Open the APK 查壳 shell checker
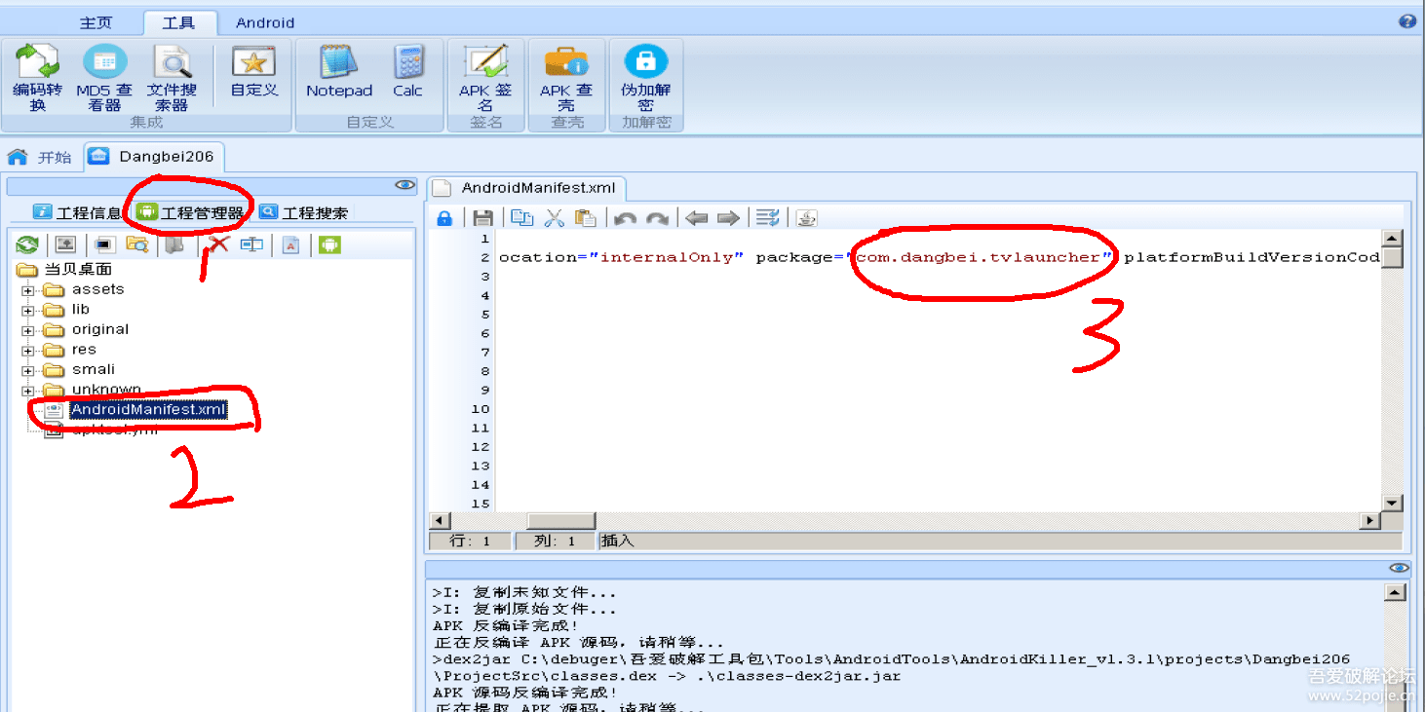The image size is (1425, 712). [x=566, y=77]
